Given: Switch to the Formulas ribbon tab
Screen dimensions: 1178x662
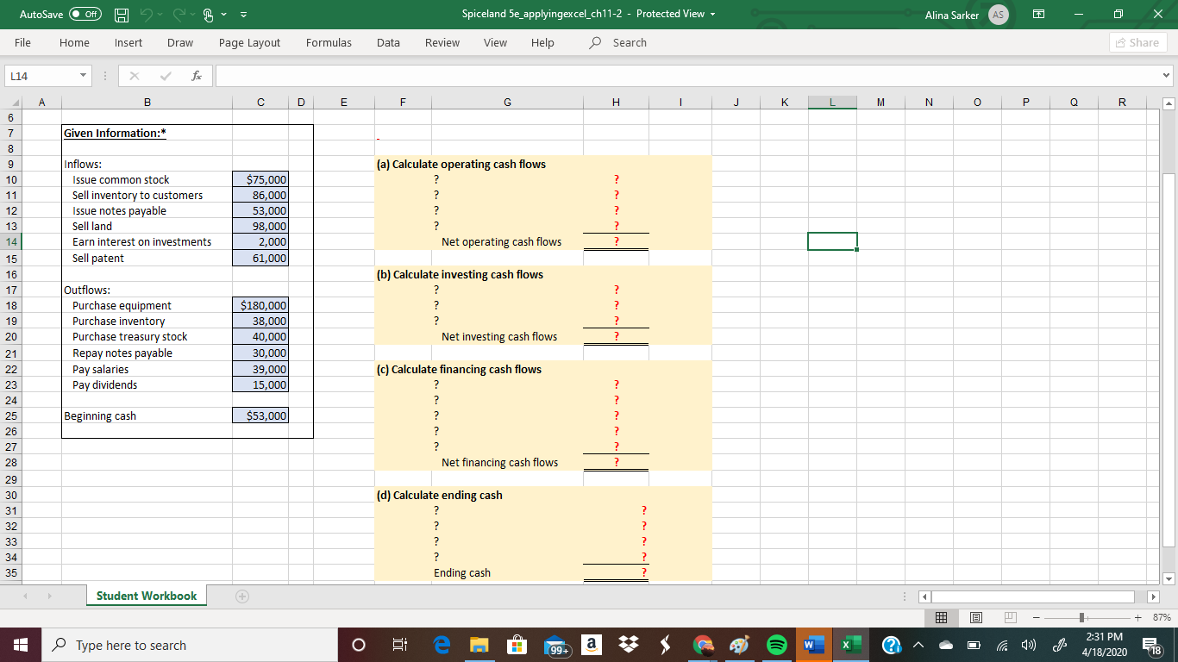Looking at the screenshot, I should click(329, 42).
